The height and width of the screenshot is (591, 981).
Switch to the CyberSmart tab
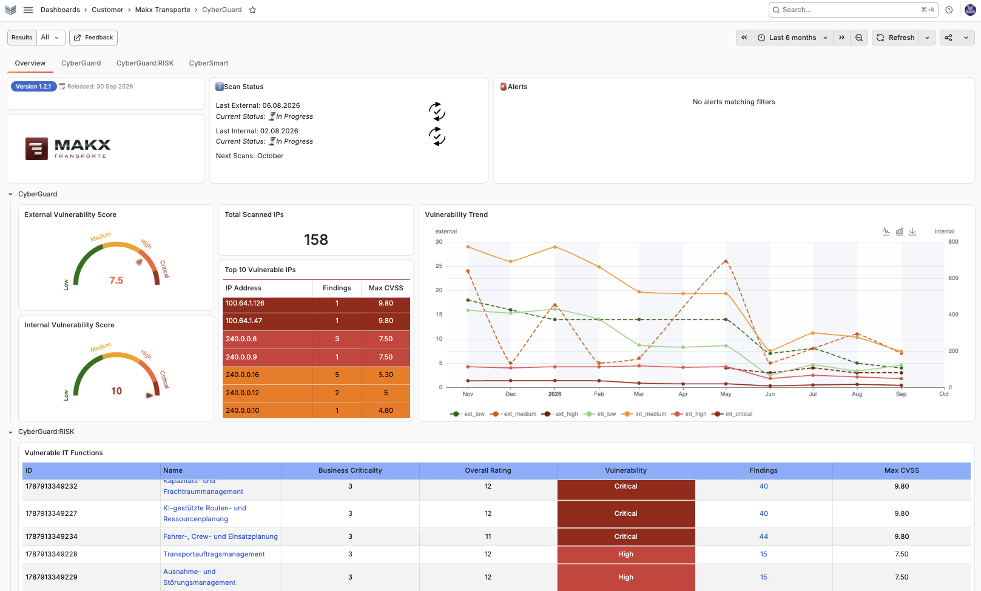coord(209,63)
